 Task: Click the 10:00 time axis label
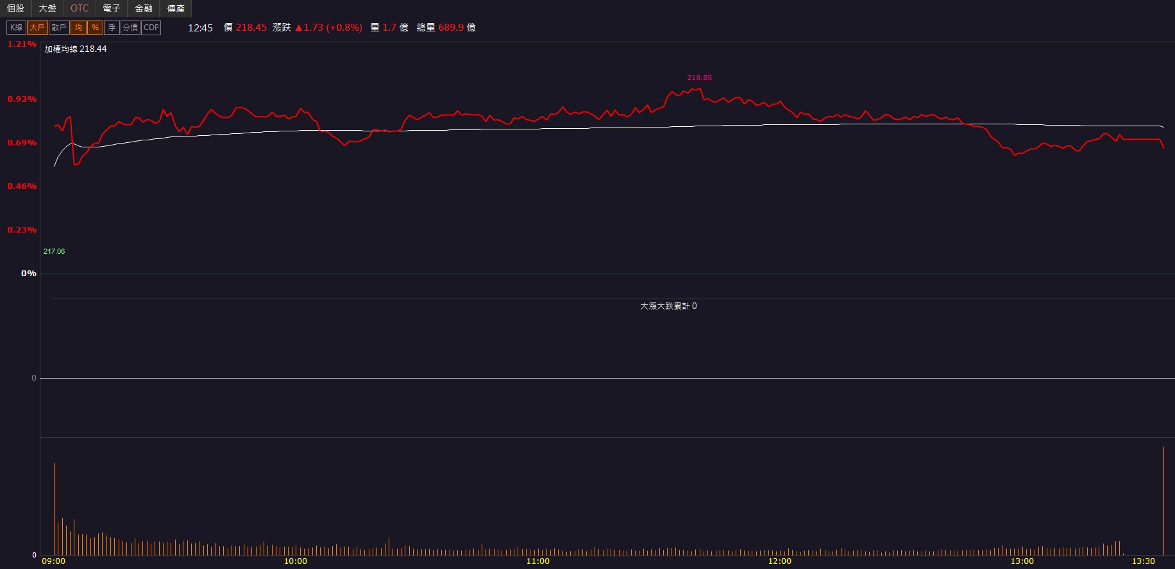click(x=296, y=561)
